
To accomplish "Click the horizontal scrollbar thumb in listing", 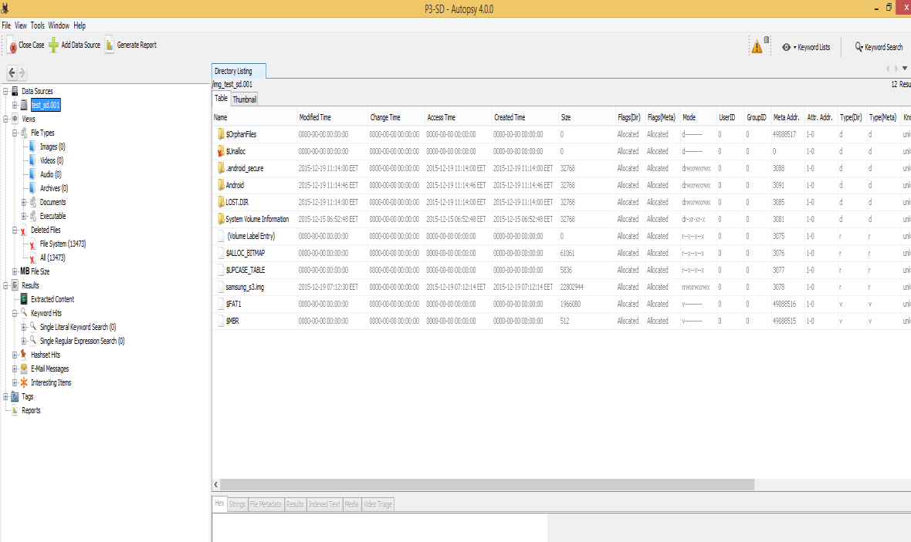I will tap(487, 484).
